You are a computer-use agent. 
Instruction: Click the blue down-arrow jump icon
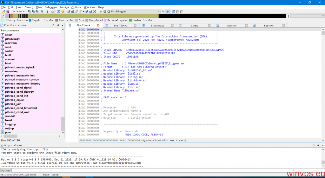[47, 12]
